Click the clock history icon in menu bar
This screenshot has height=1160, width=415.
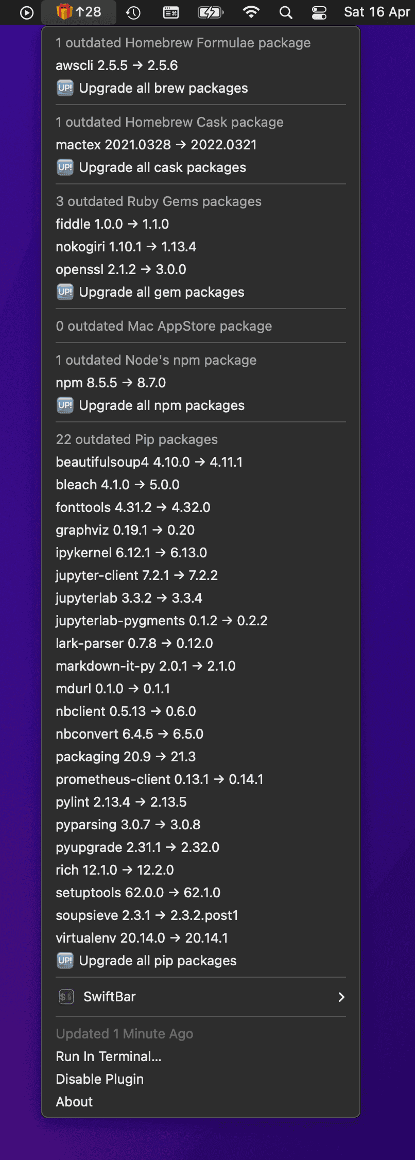(x=133, y=12)
